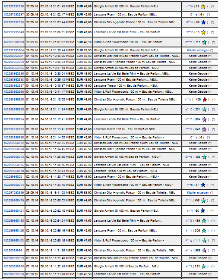The image size is (218, 279).
Task: Click purple star beside feedback score 664
Action: point(204,119)
